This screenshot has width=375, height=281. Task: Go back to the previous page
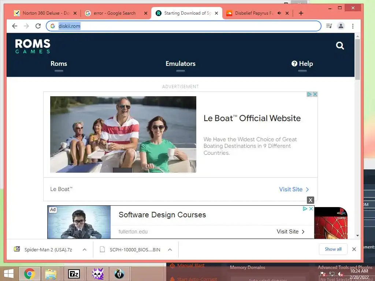[x=15, y=26]
